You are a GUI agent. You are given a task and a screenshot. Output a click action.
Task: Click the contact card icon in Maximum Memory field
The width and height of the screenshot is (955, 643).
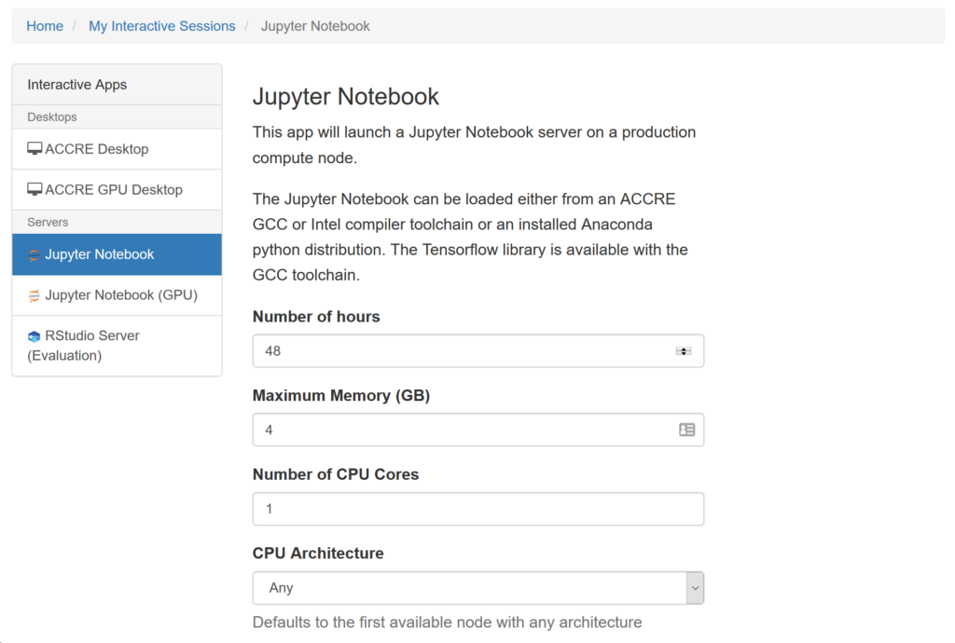point(687,431)
